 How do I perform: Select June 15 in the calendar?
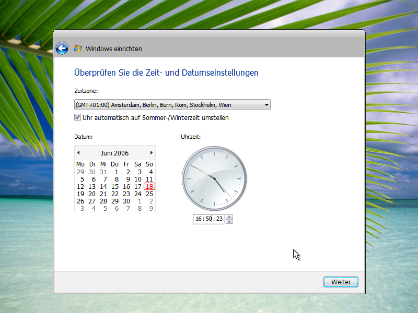pyautogui.click(x=115, y=187)
